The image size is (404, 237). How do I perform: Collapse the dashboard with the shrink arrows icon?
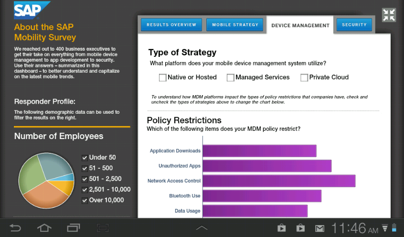389,15
